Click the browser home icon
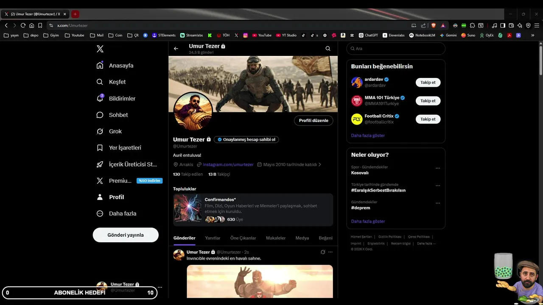 coord(31,25)
